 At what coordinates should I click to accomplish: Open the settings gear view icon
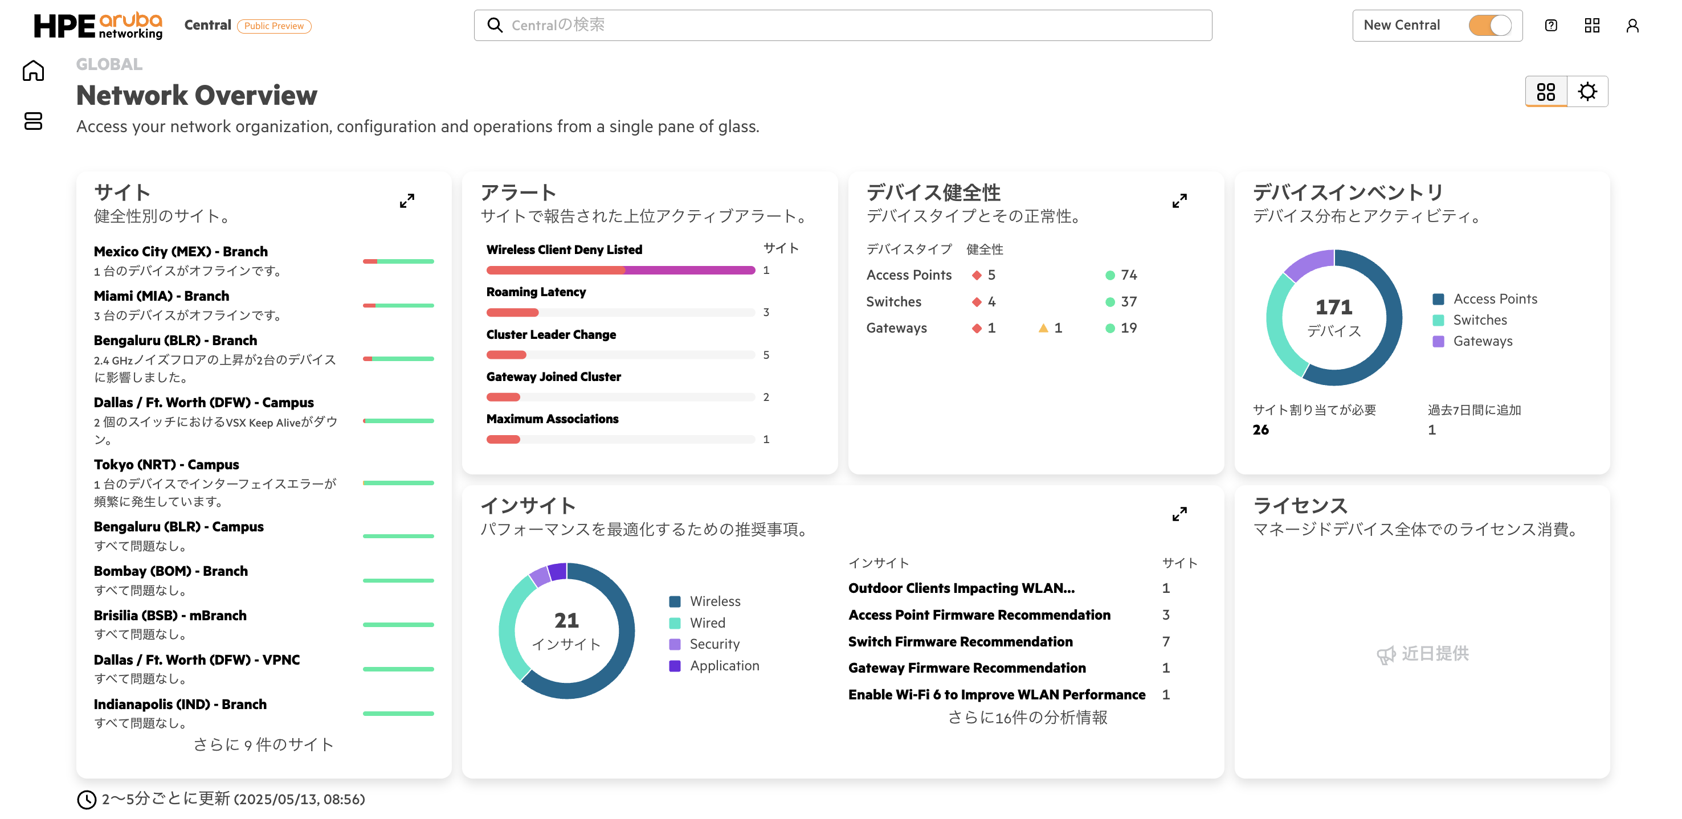1587,91
